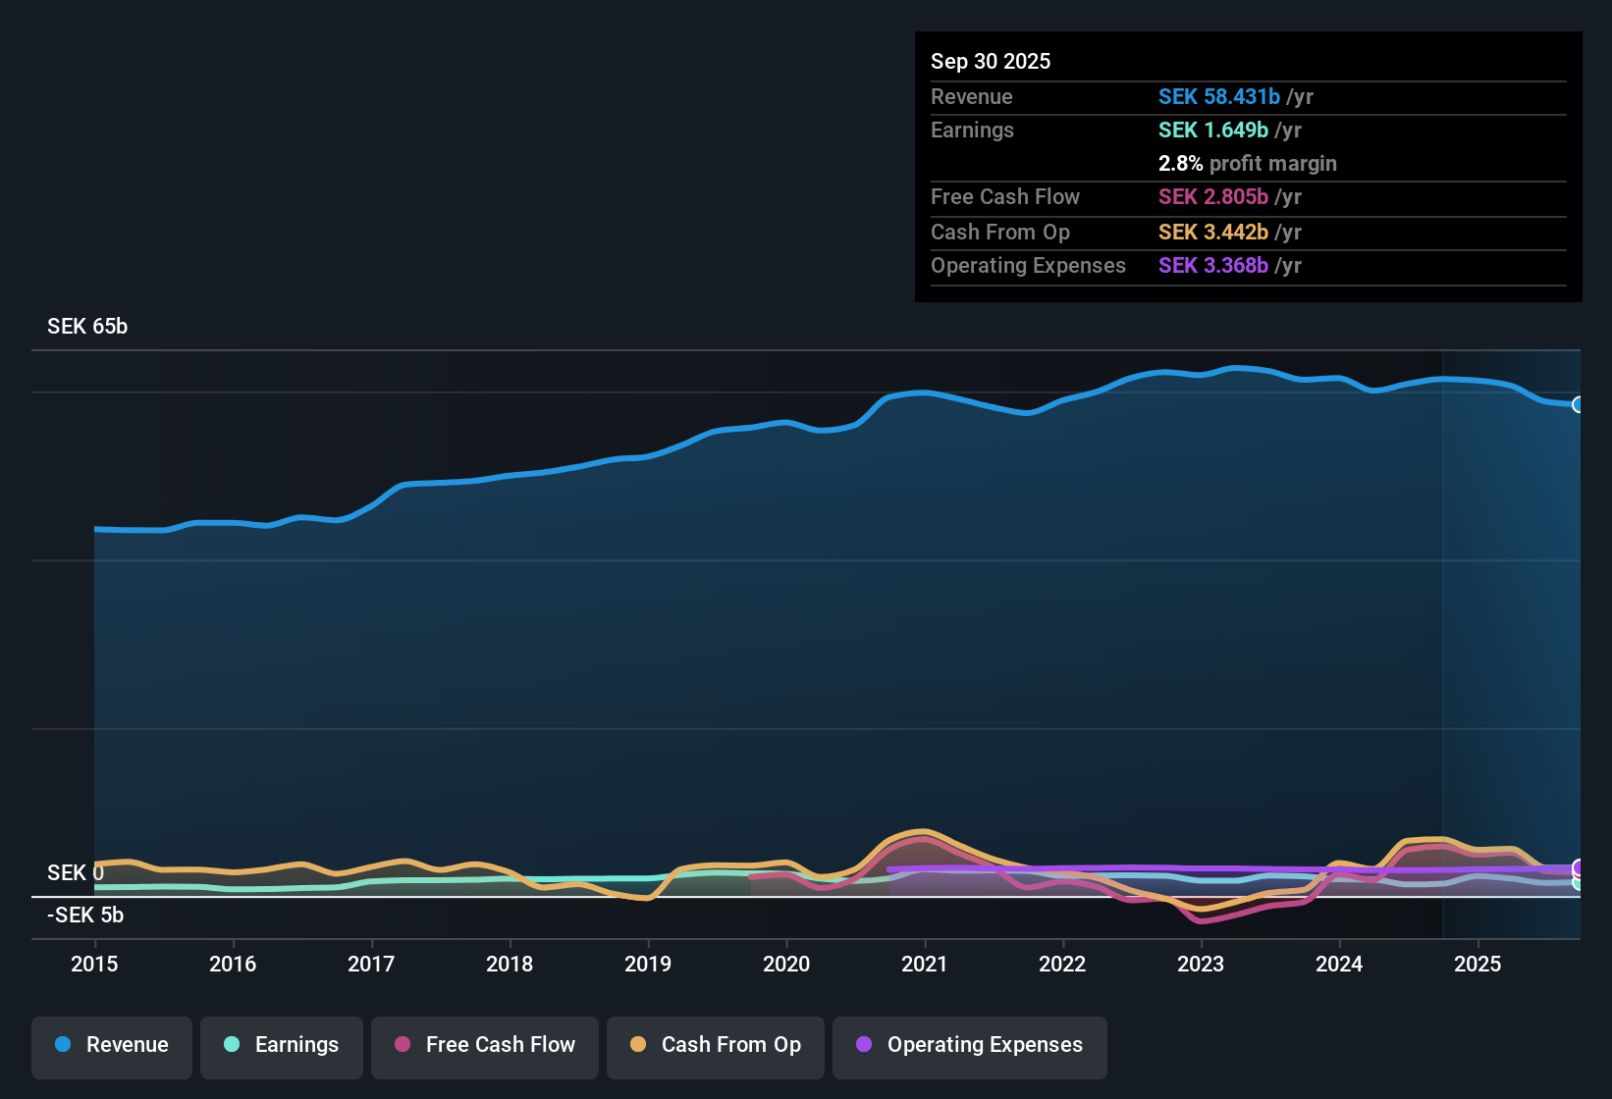Screen dimensions: 1612x1099
Task: Toggle the Revenue series visibility
Action: [x=111, y=1045]
